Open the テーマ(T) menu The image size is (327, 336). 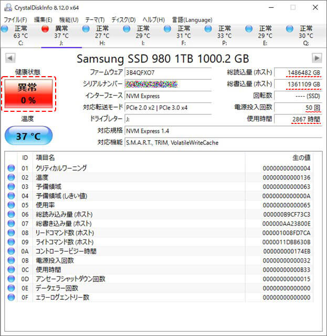[94, 20]
